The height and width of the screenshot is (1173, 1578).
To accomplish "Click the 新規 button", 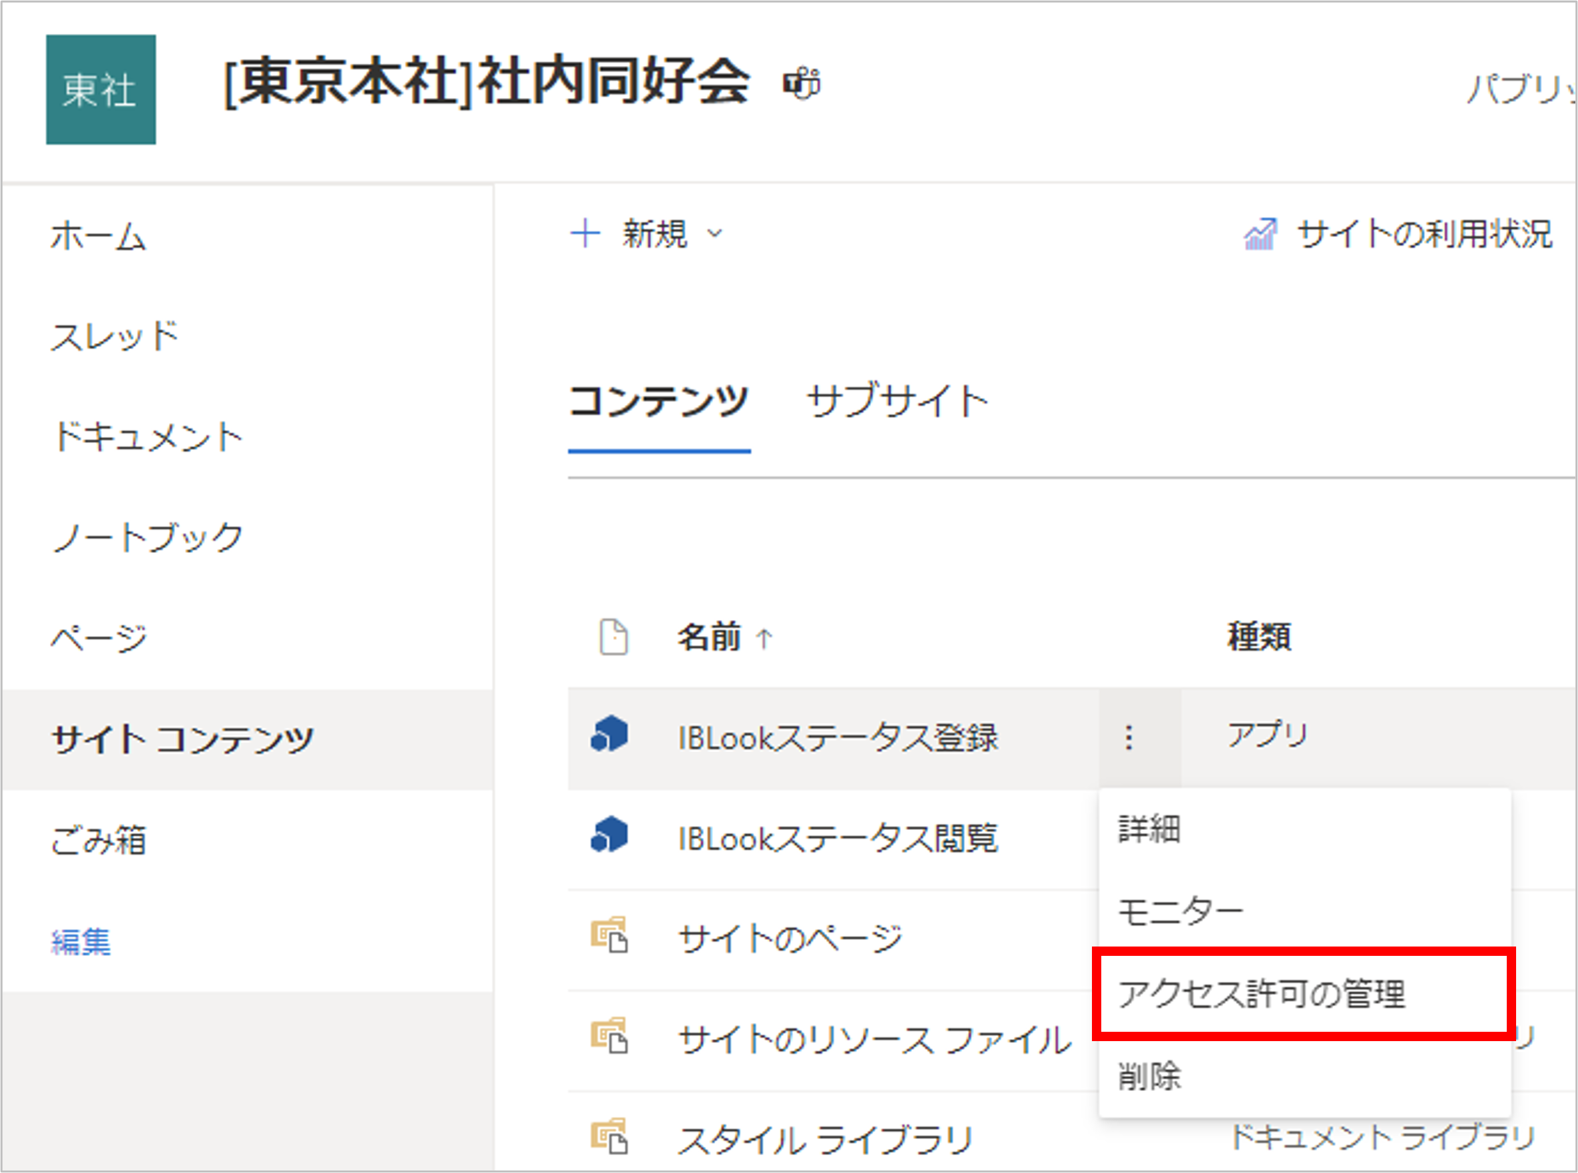I will coord(646,234).
